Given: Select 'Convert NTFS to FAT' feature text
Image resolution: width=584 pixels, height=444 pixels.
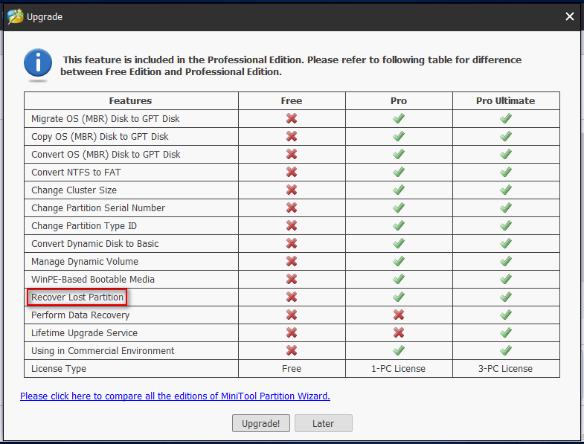Looking at the screenshot, I should (x=76, y=172).
